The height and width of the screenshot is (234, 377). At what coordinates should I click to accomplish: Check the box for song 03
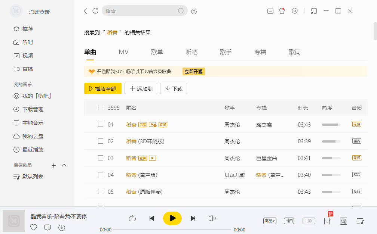[101, 158]
